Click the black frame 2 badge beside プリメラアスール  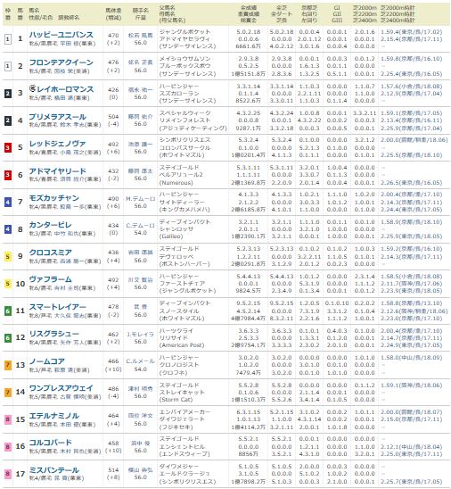(8, 120)
